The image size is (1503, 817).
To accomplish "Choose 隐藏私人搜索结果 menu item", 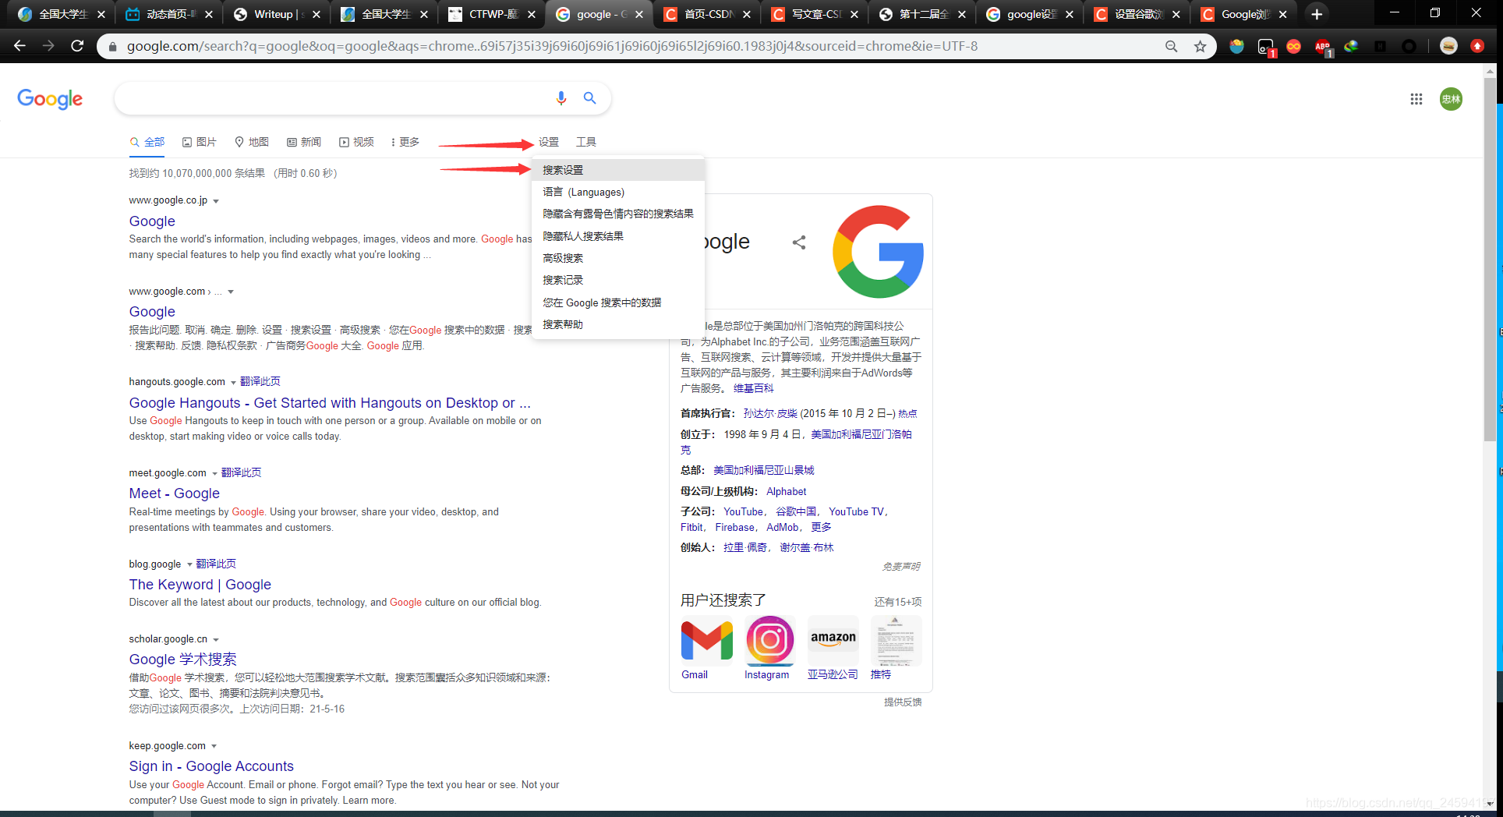I will coord(618,236).
